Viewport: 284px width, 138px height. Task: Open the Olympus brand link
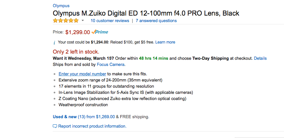click(61, 6)
